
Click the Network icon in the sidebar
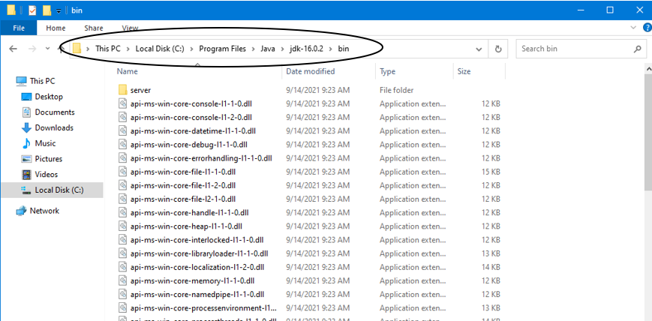pos(21,211)
